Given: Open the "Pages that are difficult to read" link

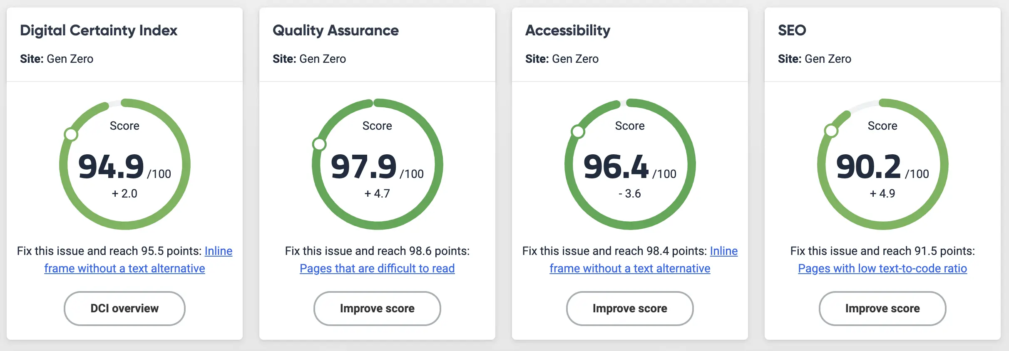Looking at the screenshot, I should tap(377, 269).
